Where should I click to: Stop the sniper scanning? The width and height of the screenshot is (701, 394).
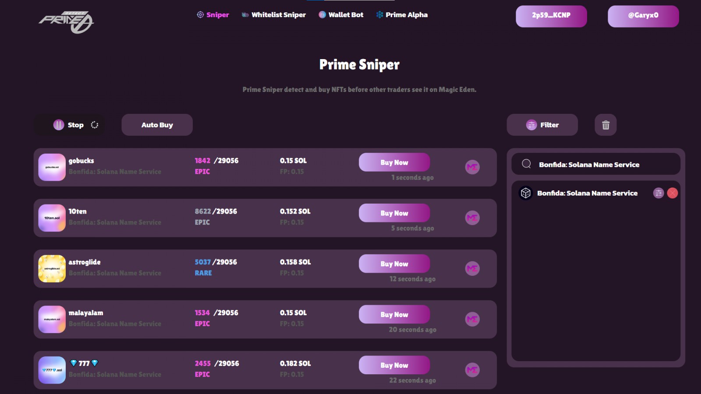(x=69, y=125)
